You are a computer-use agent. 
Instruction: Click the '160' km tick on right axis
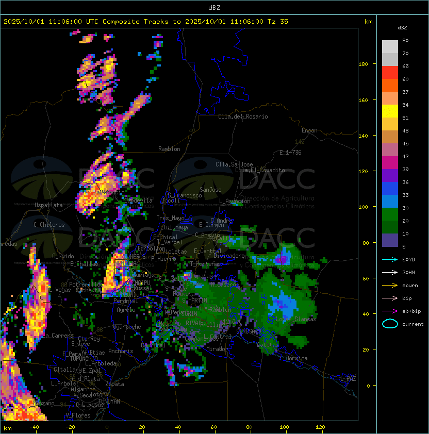point(363,100)
